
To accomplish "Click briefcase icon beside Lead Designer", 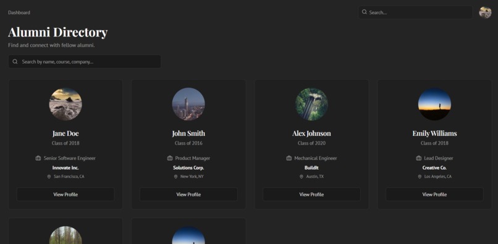I will click(x=418, y=158).
